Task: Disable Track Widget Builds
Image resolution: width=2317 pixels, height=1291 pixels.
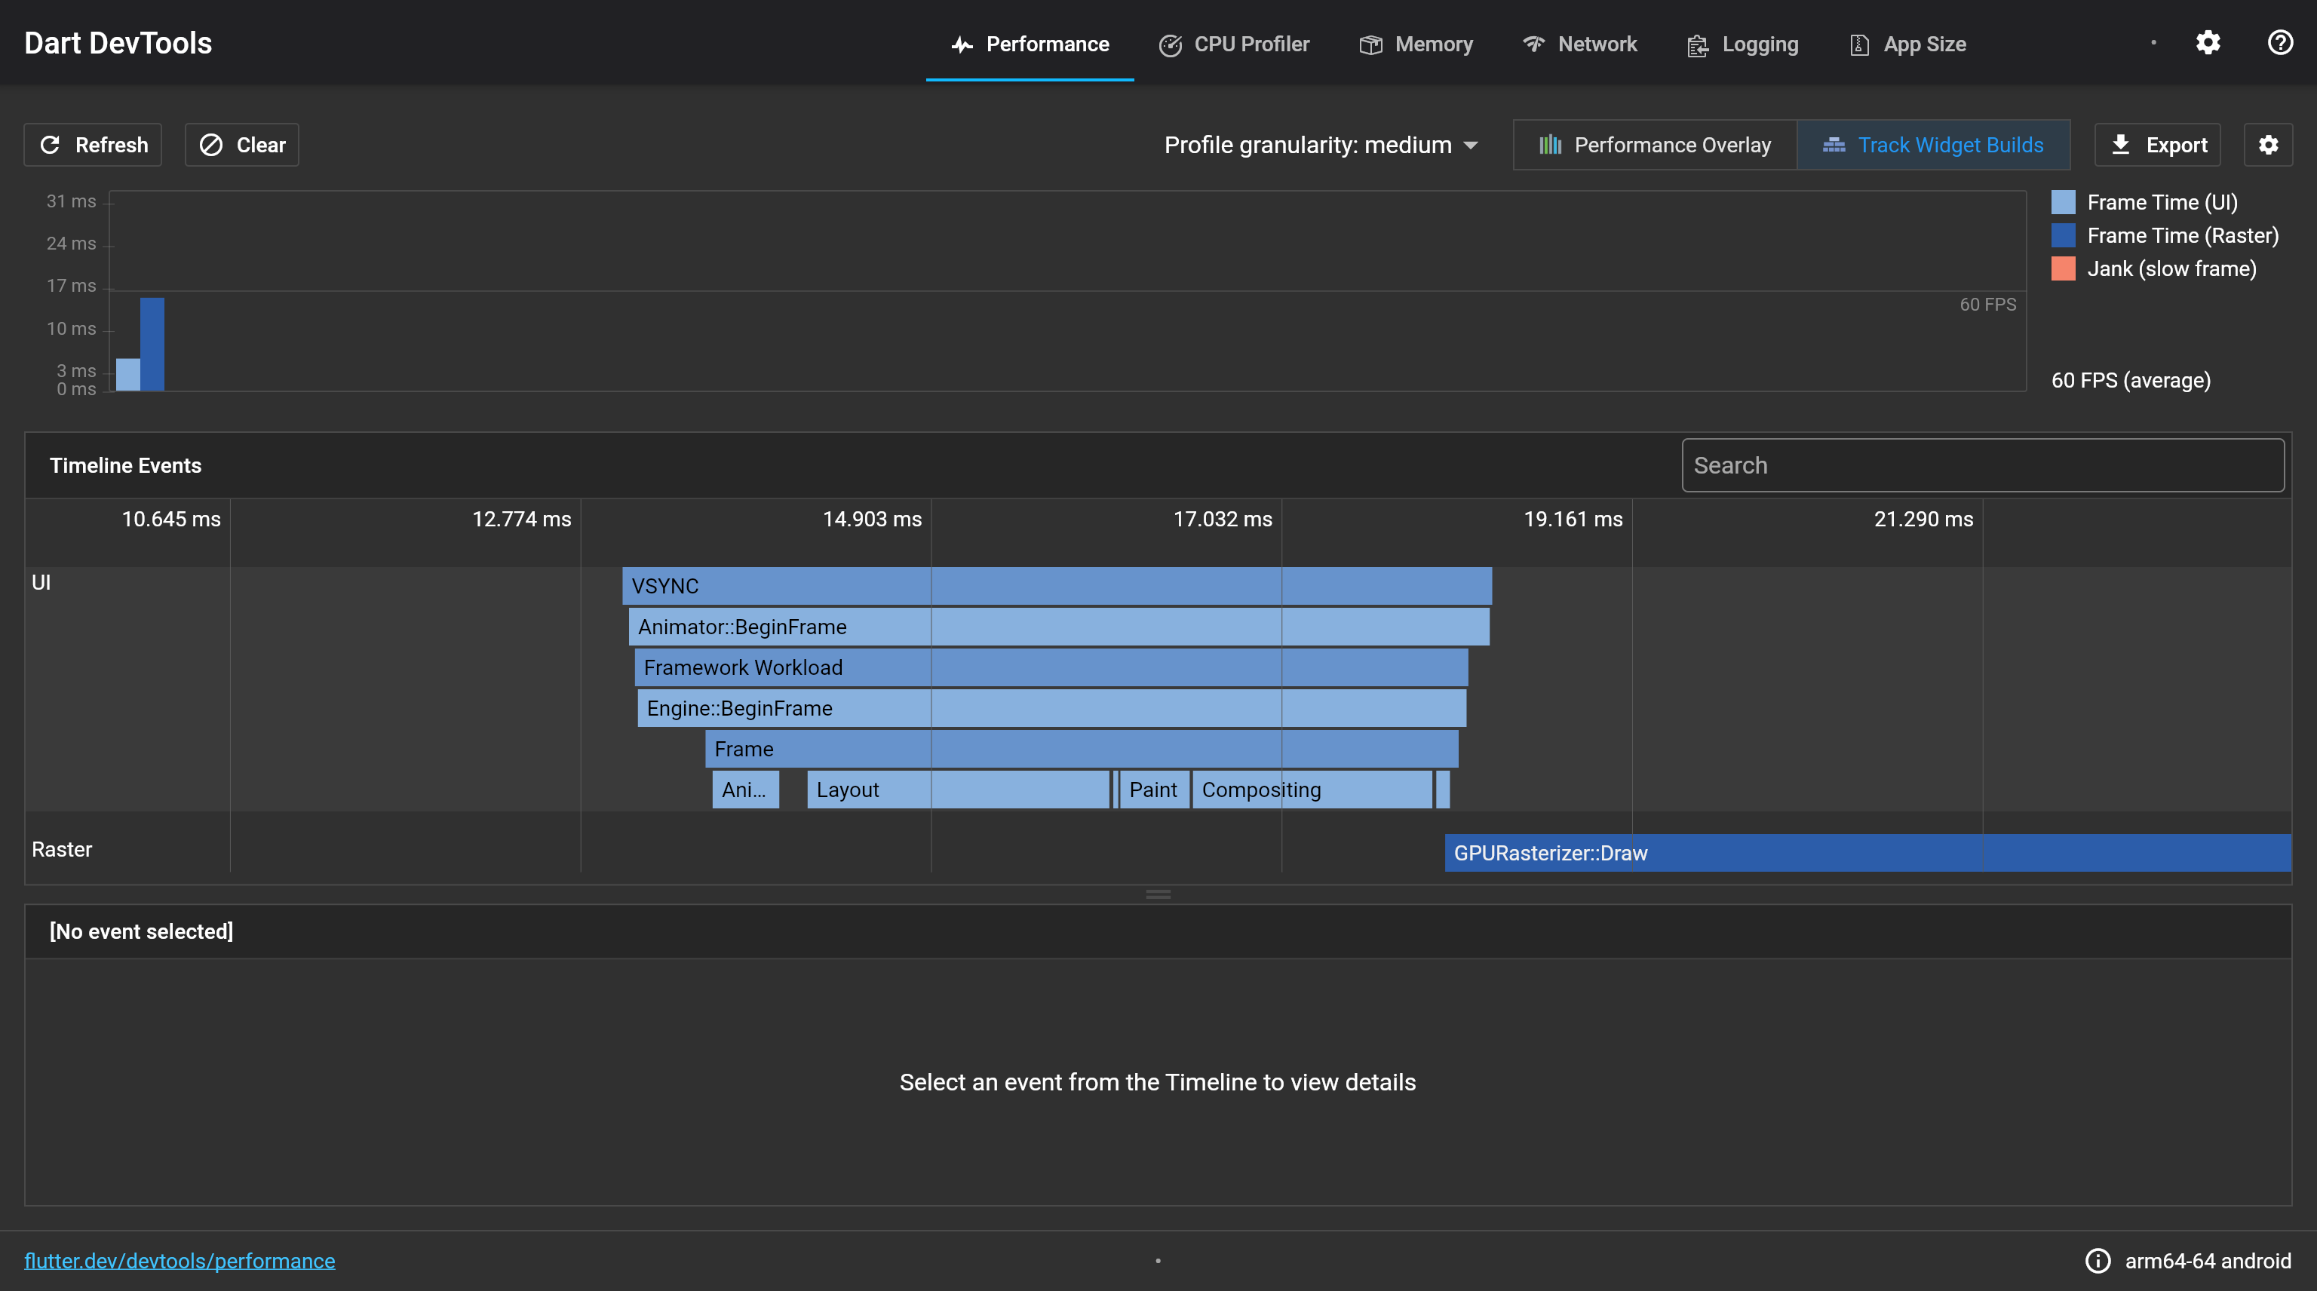Action: click(x=1933, y=145)
